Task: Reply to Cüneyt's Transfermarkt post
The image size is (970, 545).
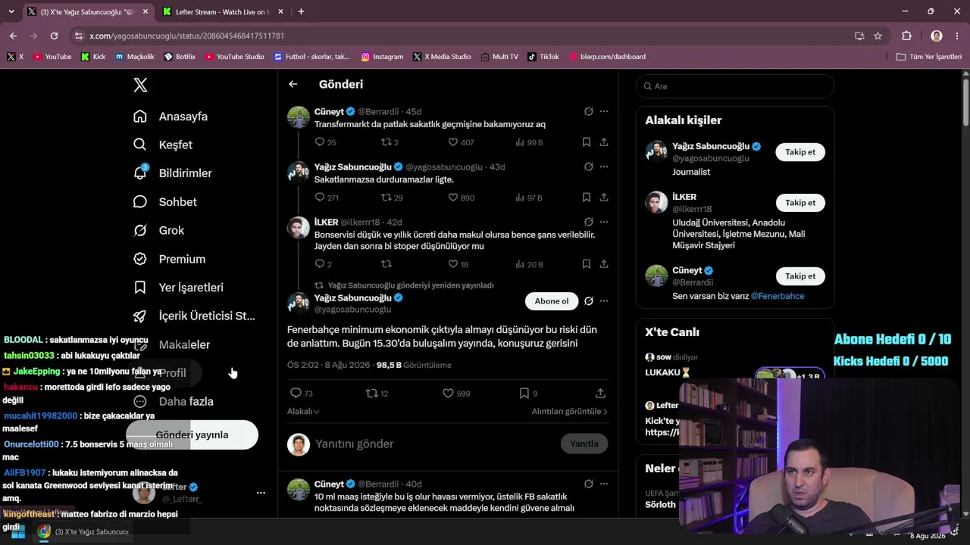Action: tap(320, 142)
